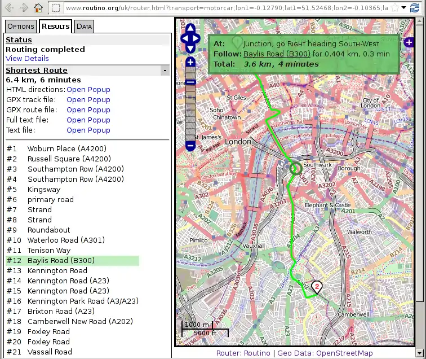Zoom in using the map plus button
The image size is (426, 359).
pos(190,62)
